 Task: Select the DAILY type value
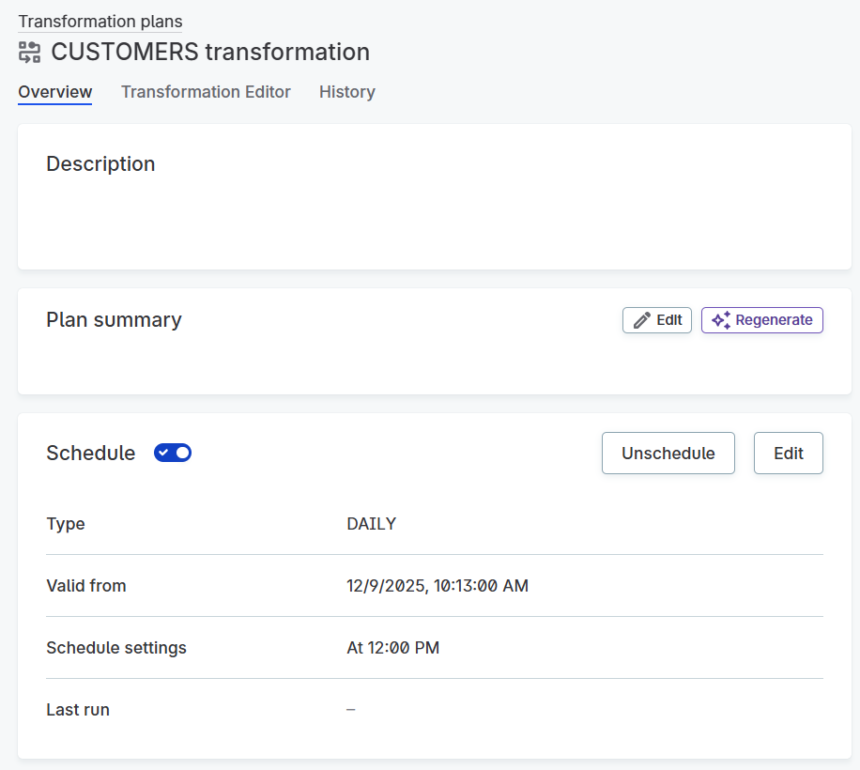(x=371, y=523)
